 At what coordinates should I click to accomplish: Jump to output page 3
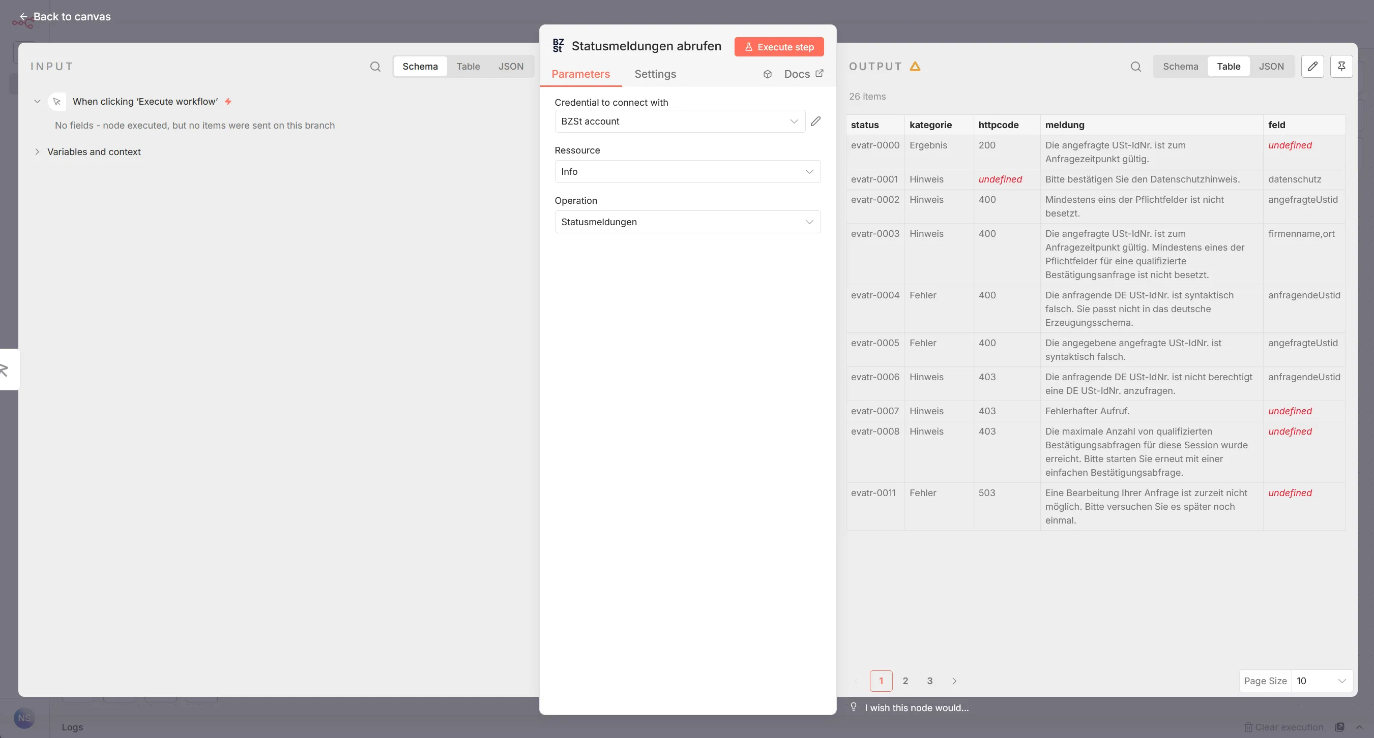click(930, 681)
